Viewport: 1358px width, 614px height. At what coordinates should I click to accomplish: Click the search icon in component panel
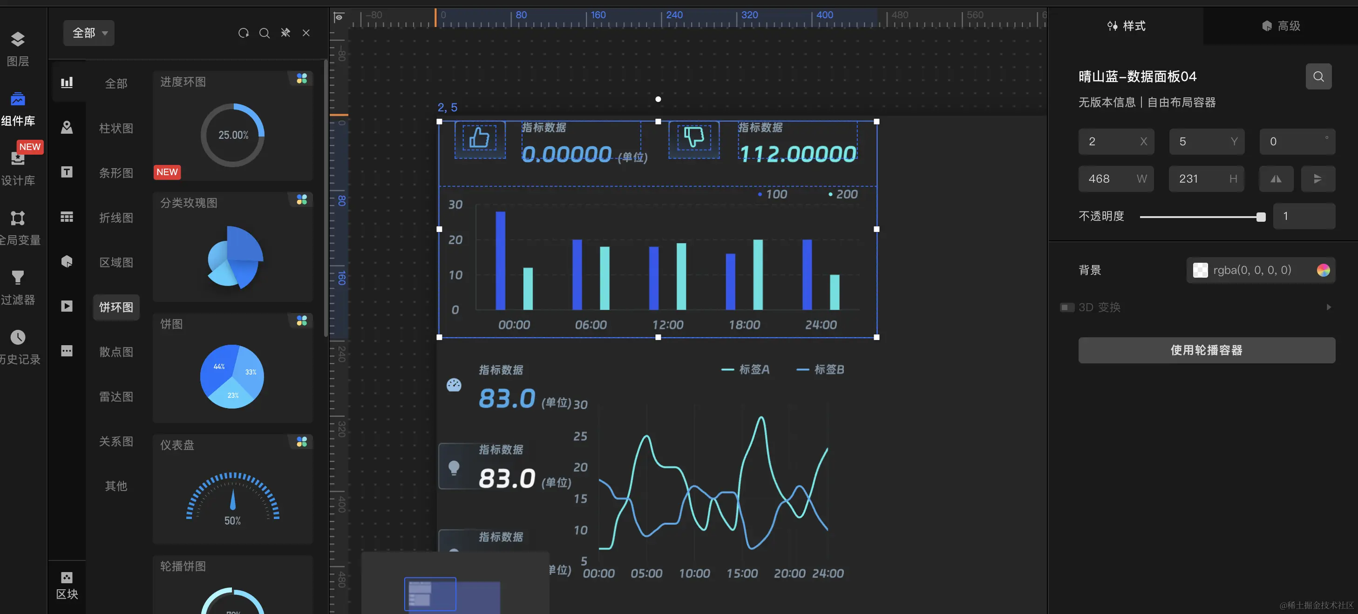click(264, 33)
